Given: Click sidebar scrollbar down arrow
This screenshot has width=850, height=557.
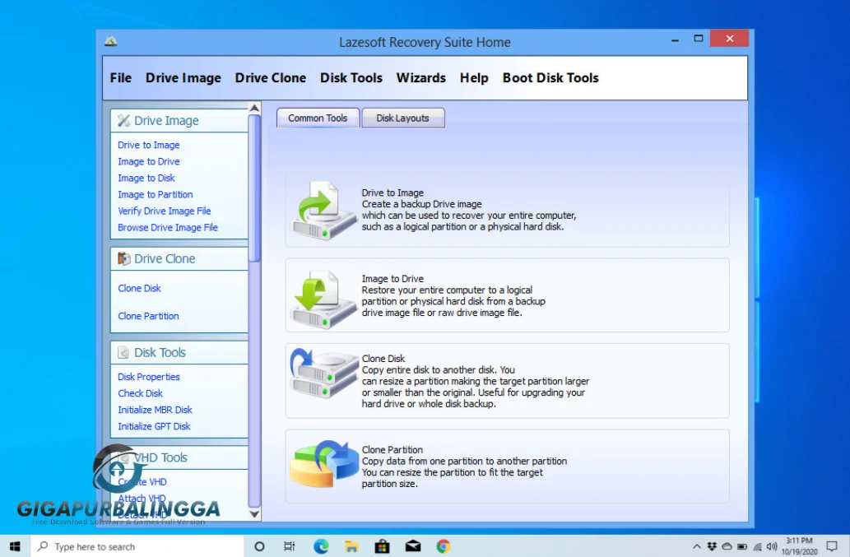Looking at the screenshot, I should click(x=254, y=513).
